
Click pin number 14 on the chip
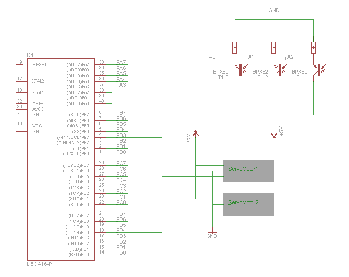pos(102,252)
